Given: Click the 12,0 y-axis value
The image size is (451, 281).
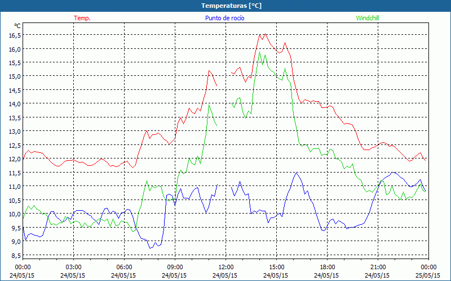Looking at the screenshot, I should [x=15, y=159].
